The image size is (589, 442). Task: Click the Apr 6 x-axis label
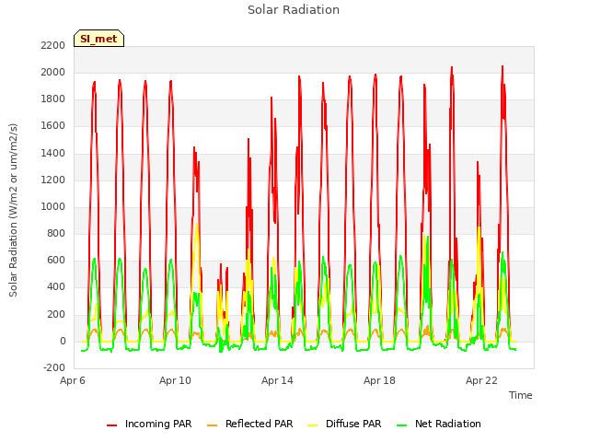pos(73,380)
